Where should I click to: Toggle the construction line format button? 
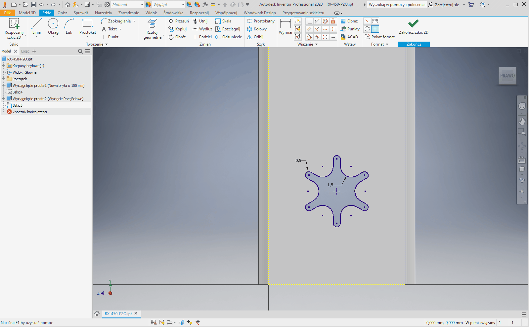367,21
